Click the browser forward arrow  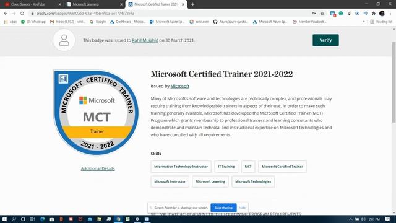[x=14, y=14]
